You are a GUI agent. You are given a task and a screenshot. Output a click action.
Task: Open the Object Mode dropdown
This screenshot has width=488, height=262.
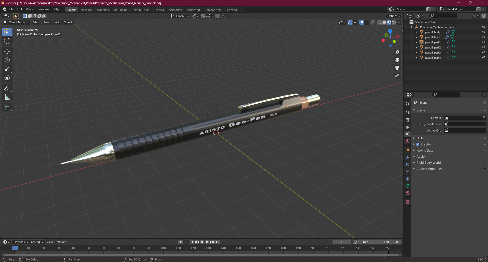click(x=17, y=22)
